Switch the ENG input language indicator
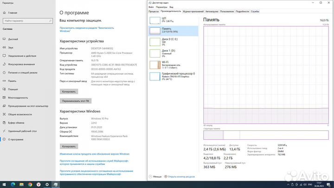This screenshot has width=334, height=188. [x=310, y=185]
